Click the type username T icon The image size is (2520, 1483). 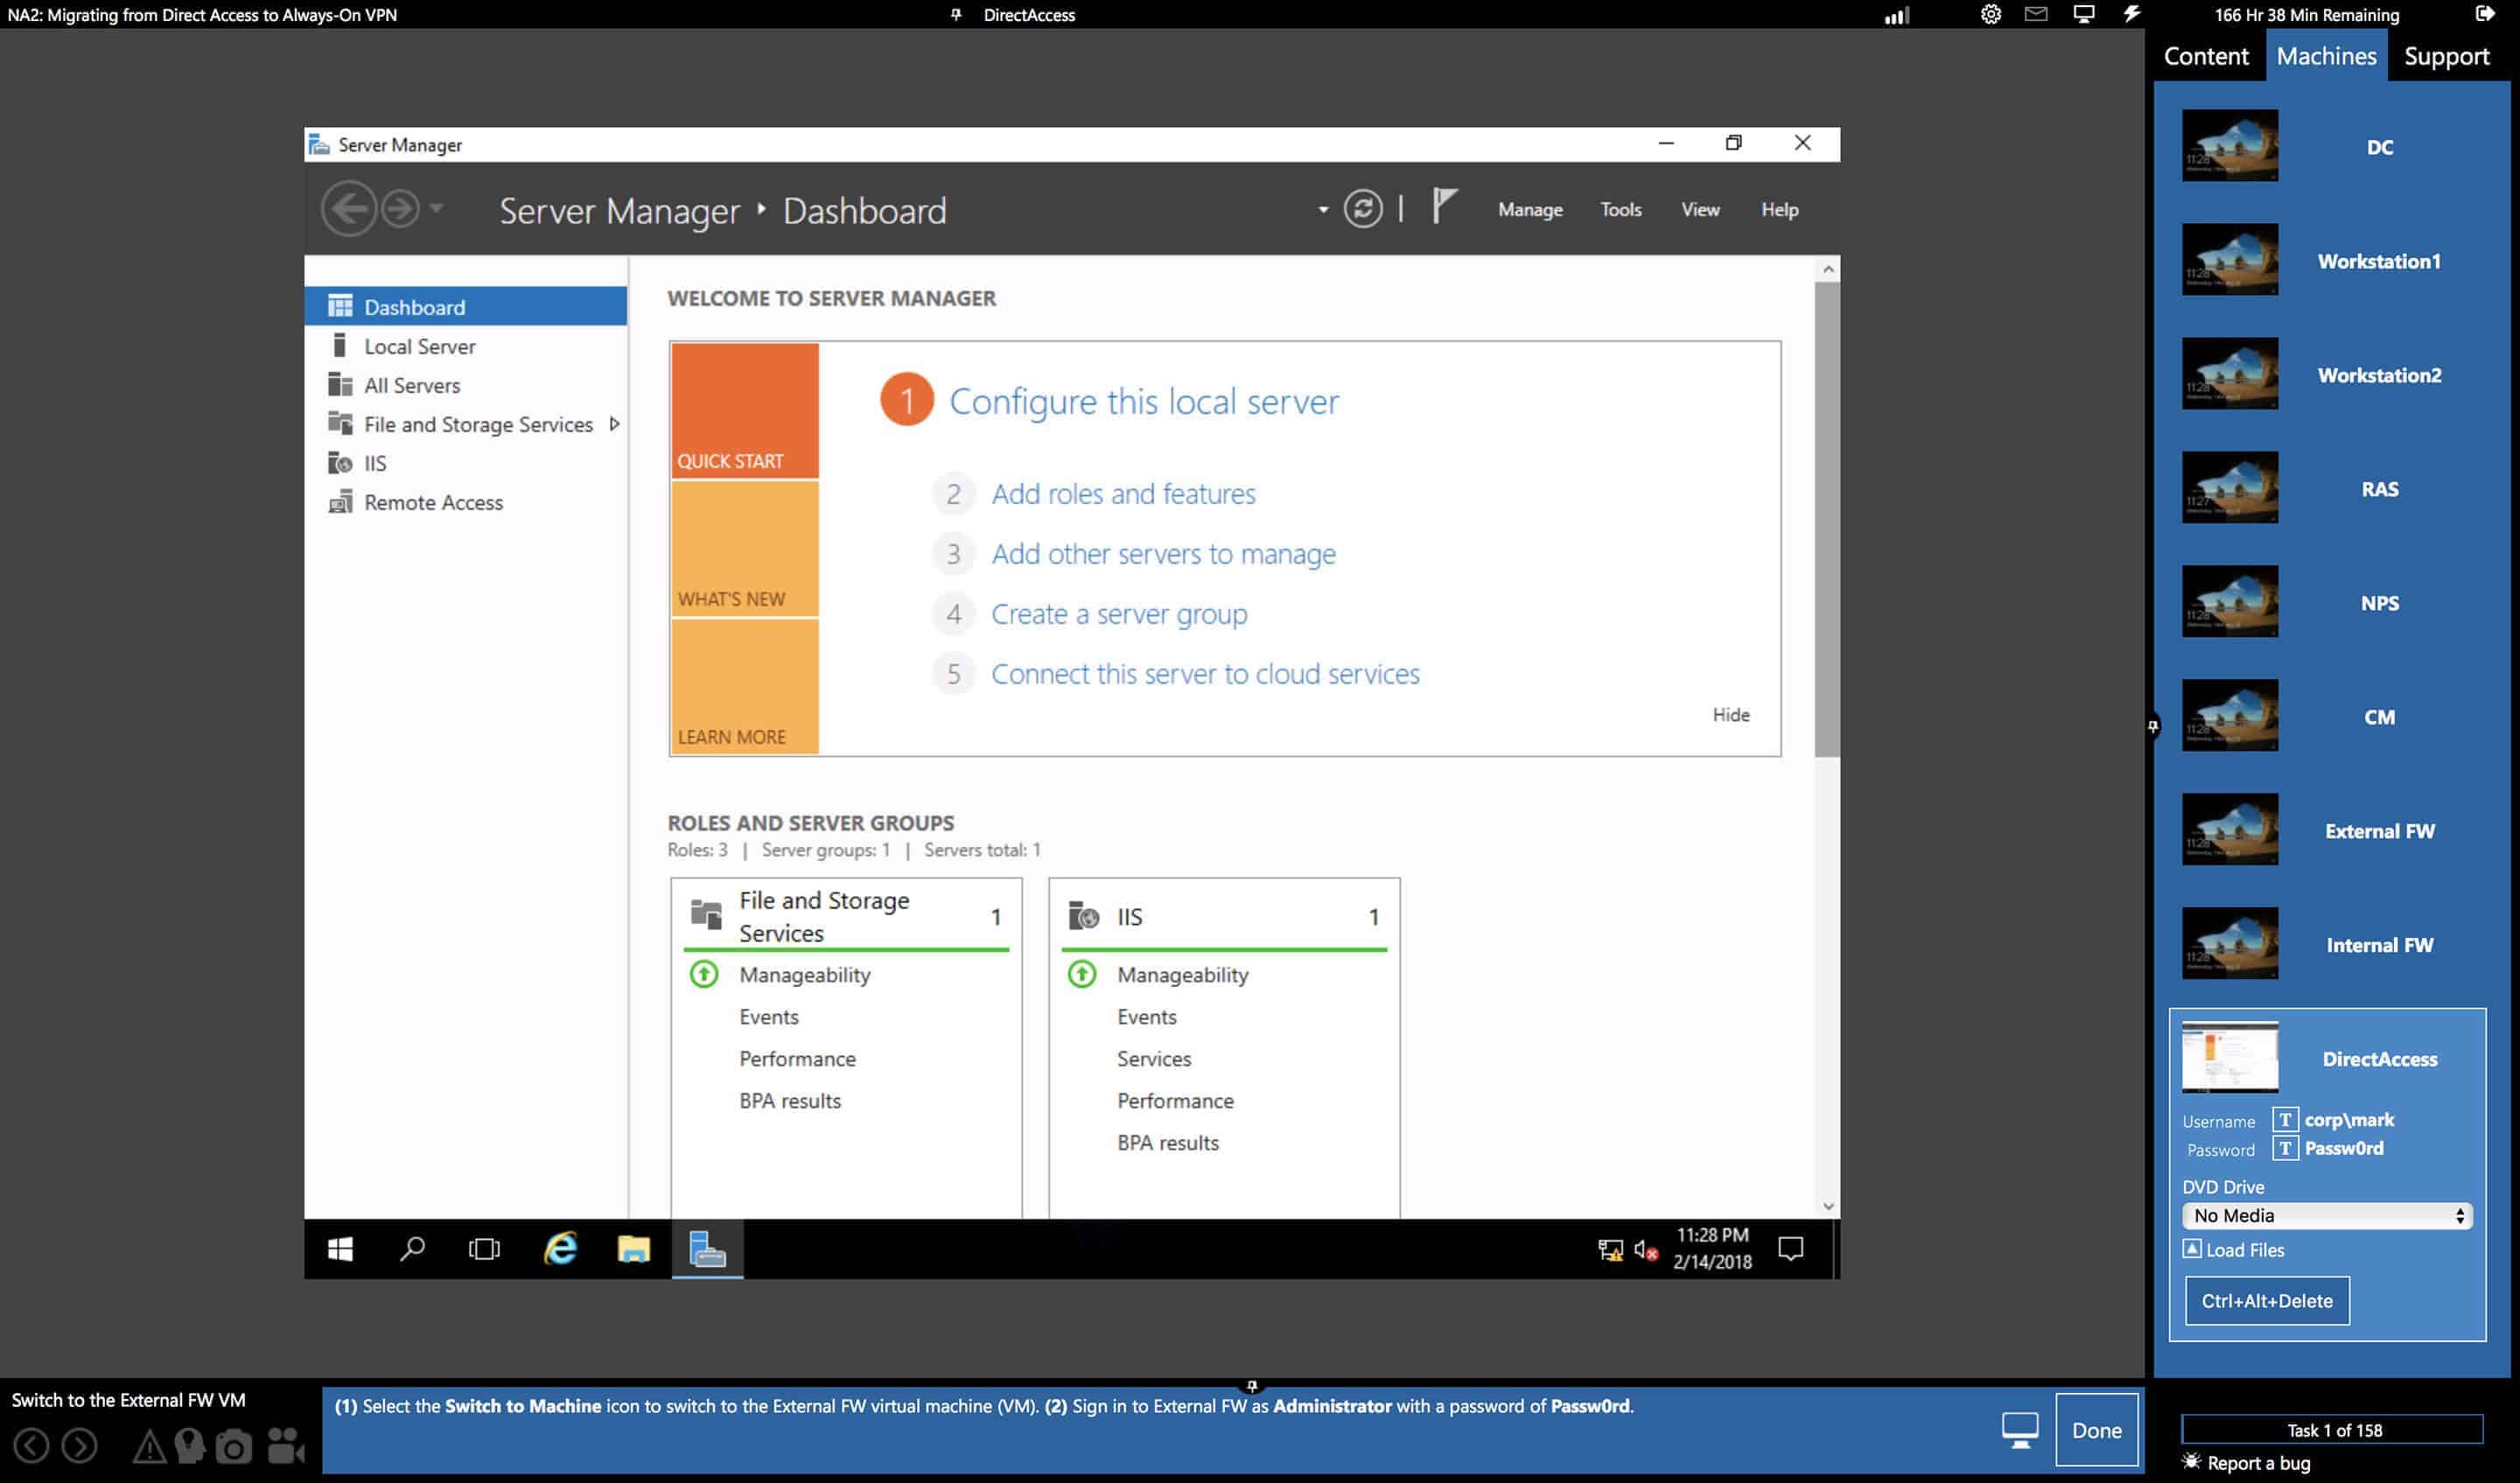[2285, 1119]
